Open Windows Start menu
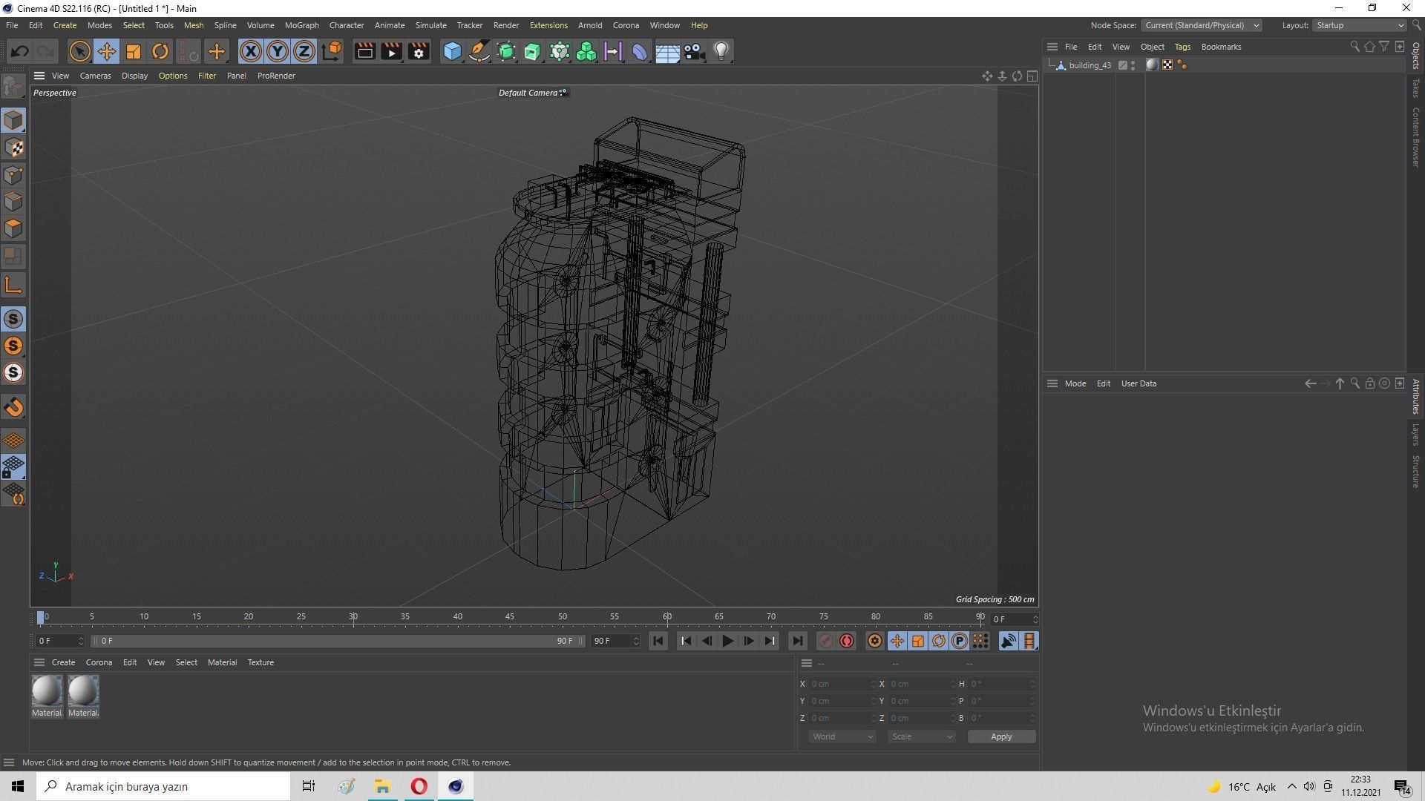 [18, 786]
